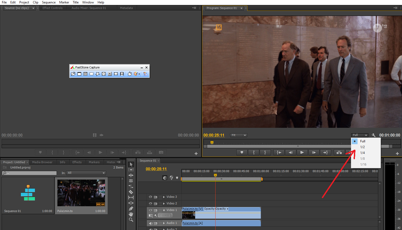Select the Slip tool
This screenshot has width=402, height=230.
click(x=131, y=198)
